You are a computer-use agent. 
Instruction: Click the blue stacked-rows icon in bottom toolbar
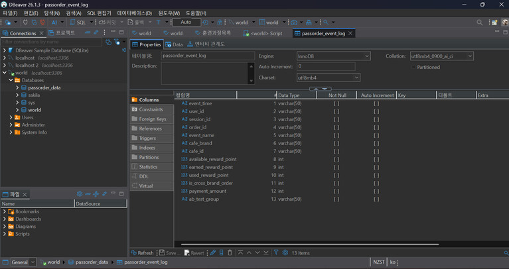pos(222,252)
